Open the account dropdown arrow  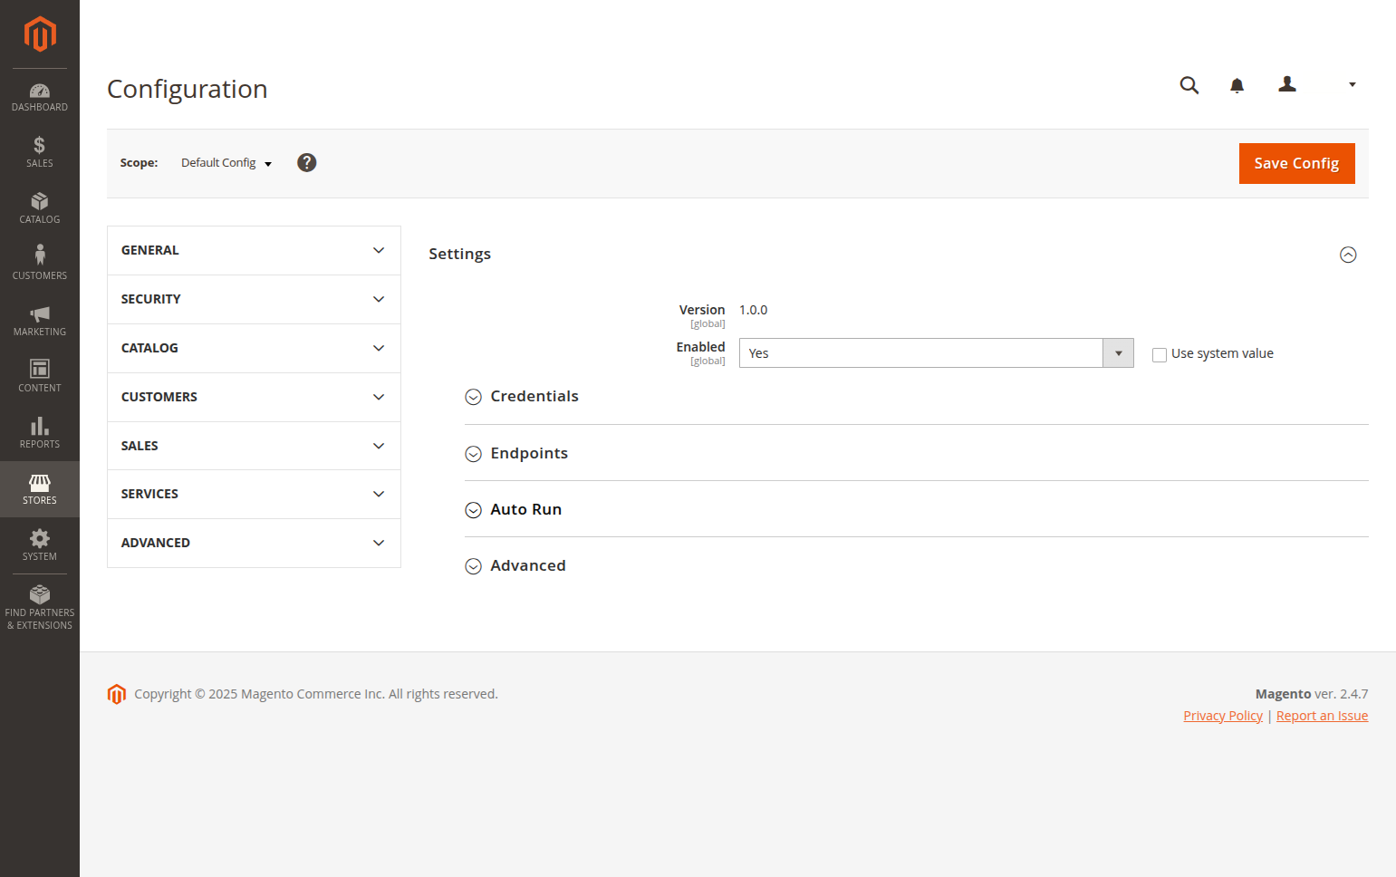[1353, 84]
